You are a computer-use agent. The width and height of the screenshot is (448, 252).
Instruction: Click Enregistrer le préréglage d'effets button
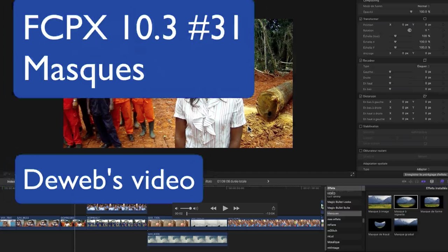click(426, 175)
